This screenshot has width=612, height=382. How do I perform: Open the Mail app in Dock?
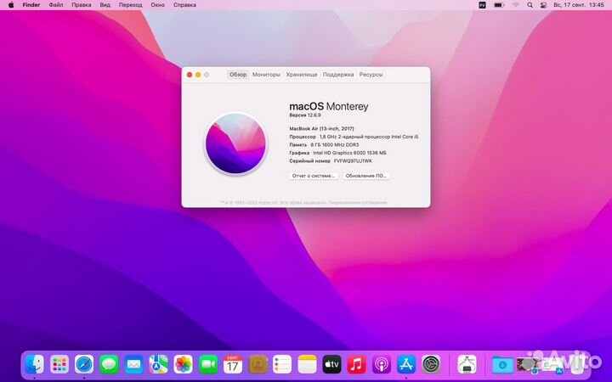point(134,364)
